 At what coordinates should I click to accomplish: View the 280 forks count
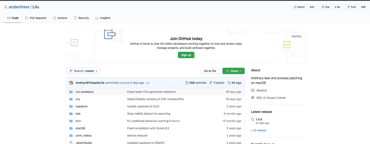click(x=363, y=7)
